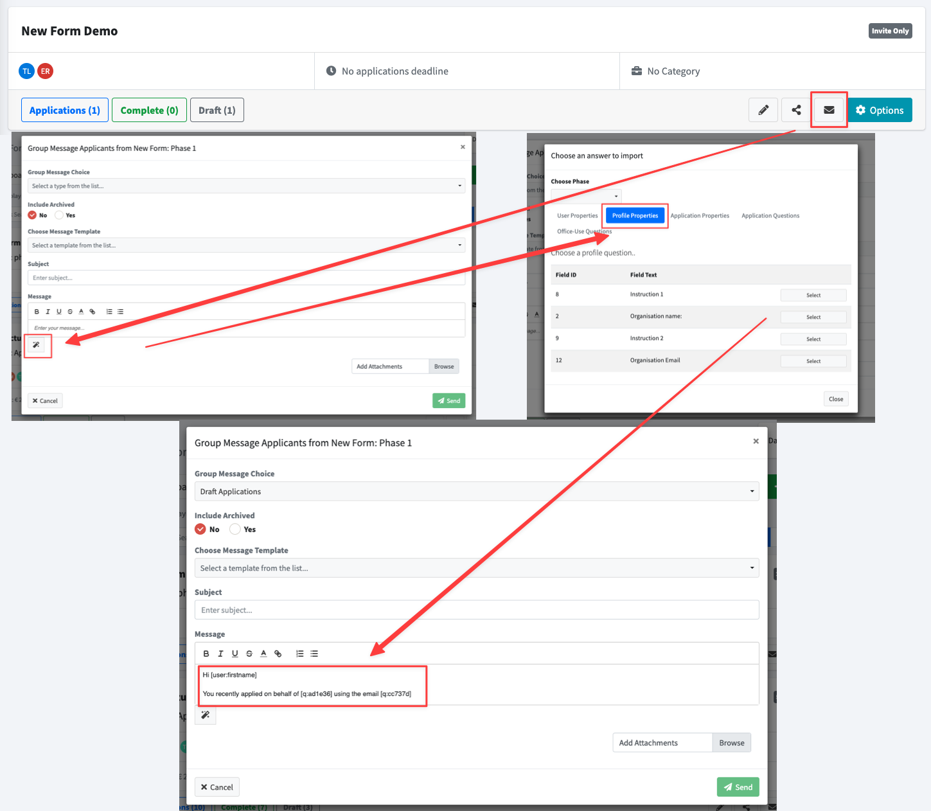Click Send in the smaller Group Message dialog
Screen dimensions: 931x811
click(449, 400)
